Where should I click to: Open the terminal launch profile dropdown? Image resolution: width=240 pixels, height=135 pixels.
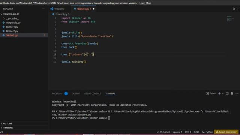222,93
